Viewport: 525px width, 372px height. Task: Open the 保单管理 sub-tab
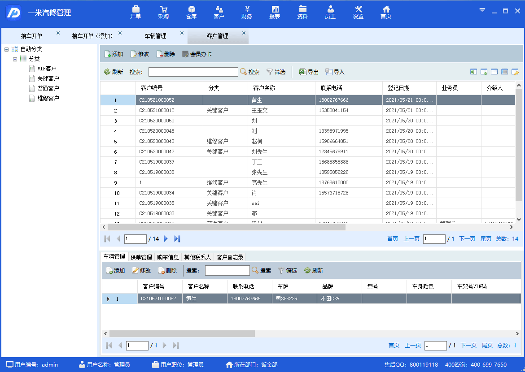click(141, 257)
